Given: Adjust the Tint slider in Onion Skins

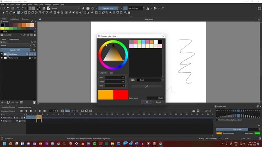Looking at the screenshot, I should [x=237, y=129].
